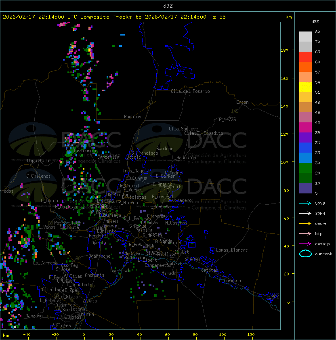Click the 'L_Dormida' map label

(x=230, y=281)
